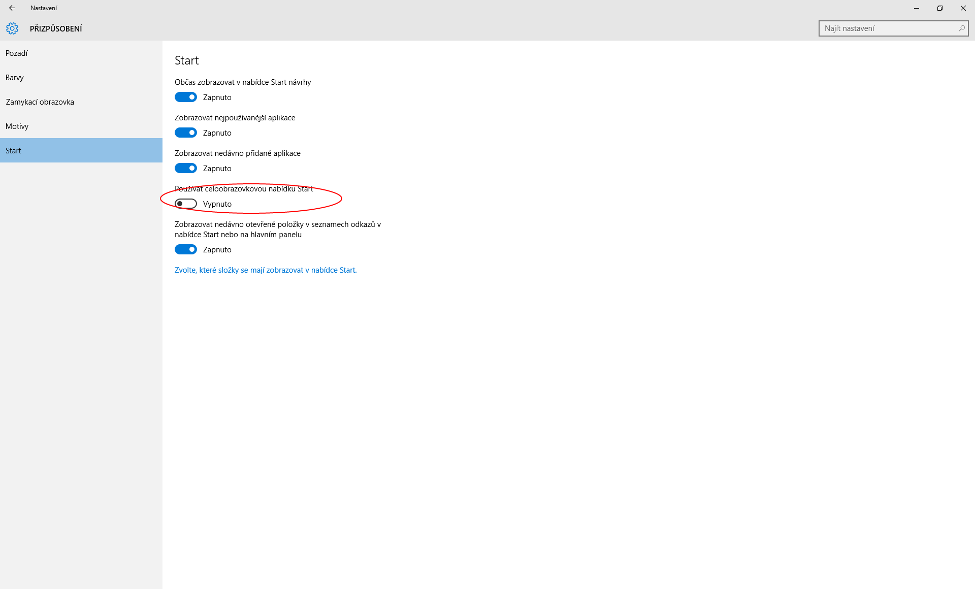Open link to choose Start folders
This screenshot has height=589, width=975.
266,270
